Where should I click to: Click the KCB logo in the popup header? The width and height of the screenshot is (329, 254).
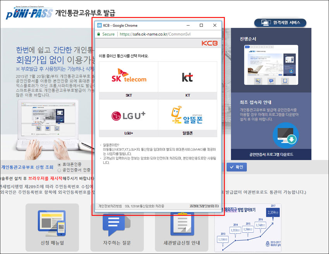pos(209,43)
